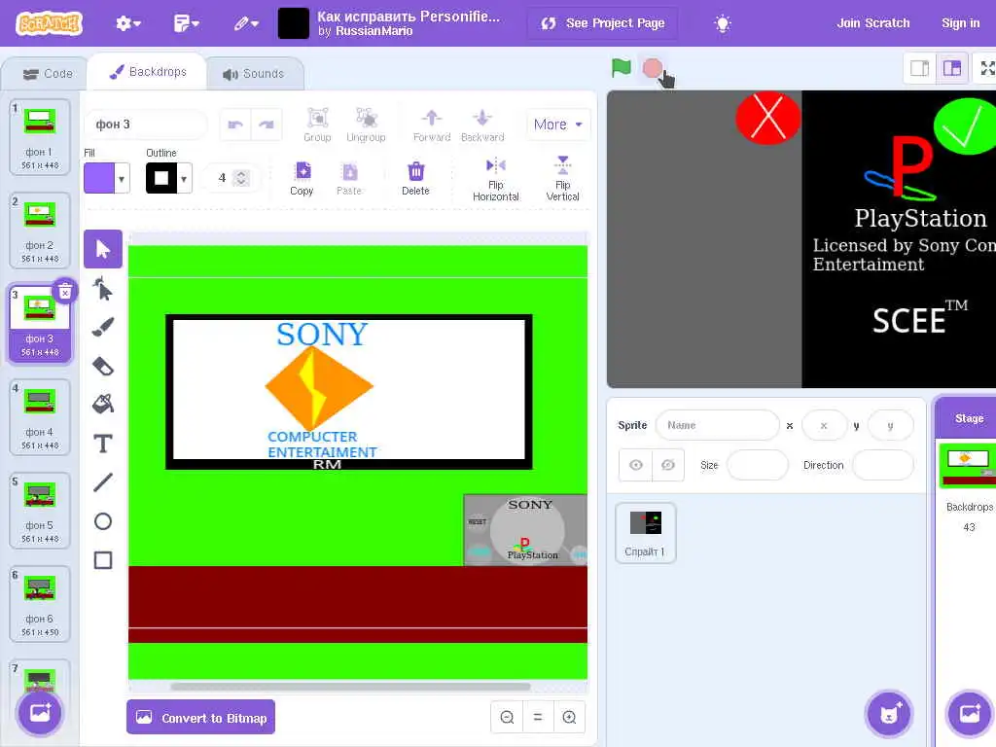The width and height of the screenshot is (996, 747).
Task: Select sprite Спрайт 1 thumbnail
Action: tap(646, 532)
